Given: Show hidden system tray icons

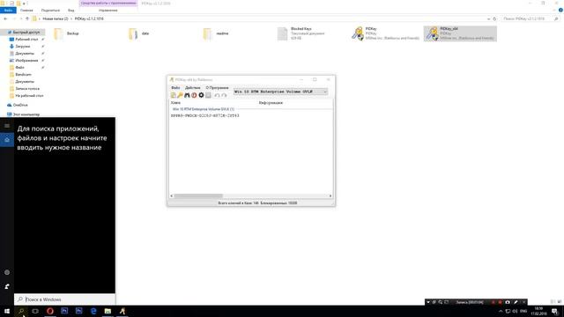Looking at the screenshot, I should [501, 311].
